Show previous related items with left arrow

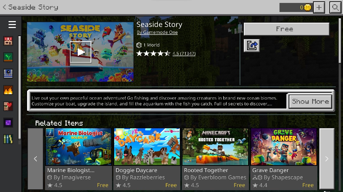pos(35,159)
